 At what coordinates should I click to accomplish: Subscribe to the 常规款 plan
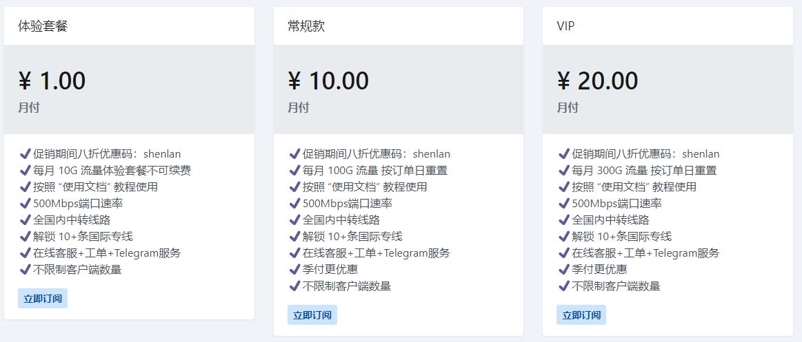(x=312, y=315)
